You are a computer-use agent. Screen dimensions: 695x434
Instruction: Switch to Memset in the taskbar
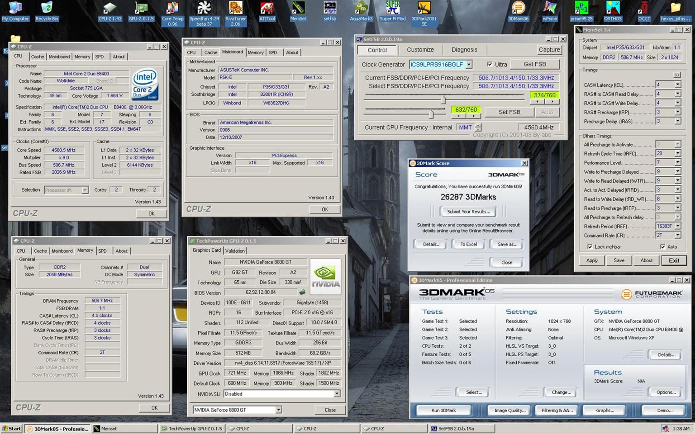(124, 429)
